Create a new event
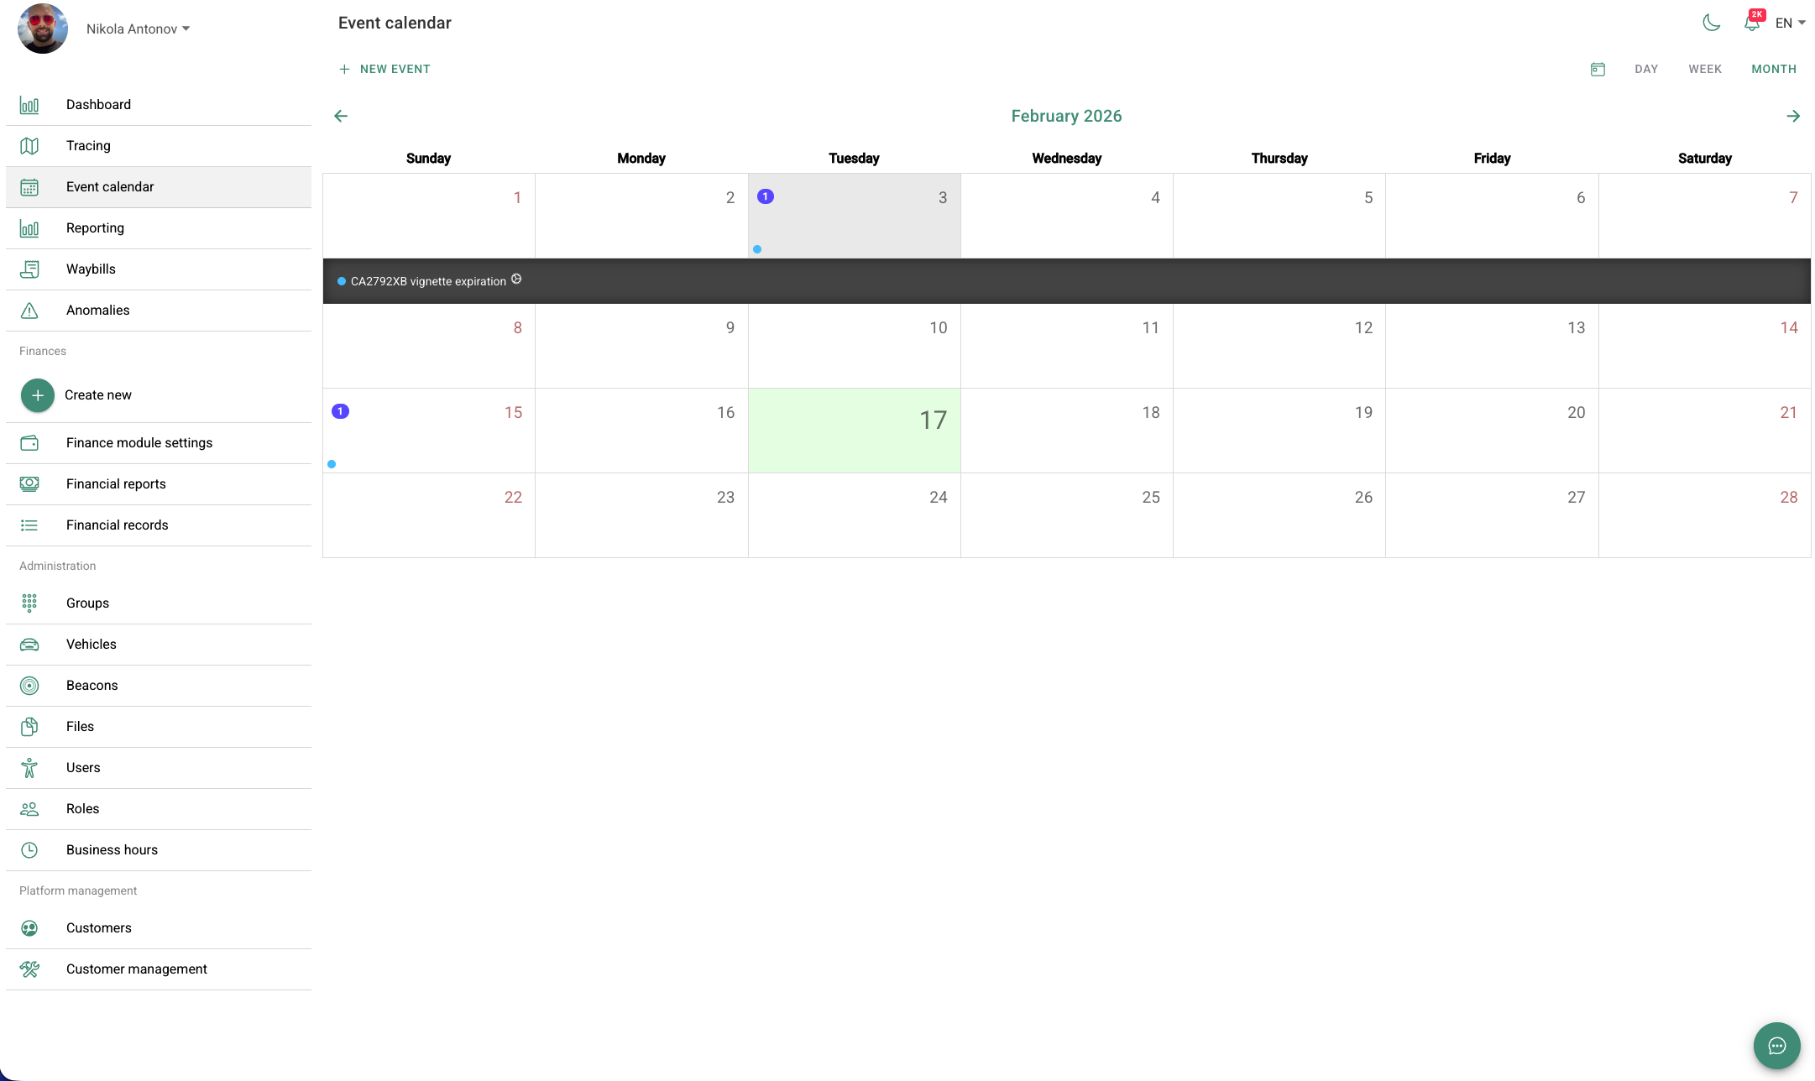This screenshot has width=1815, height=1081. click(384, 69)
